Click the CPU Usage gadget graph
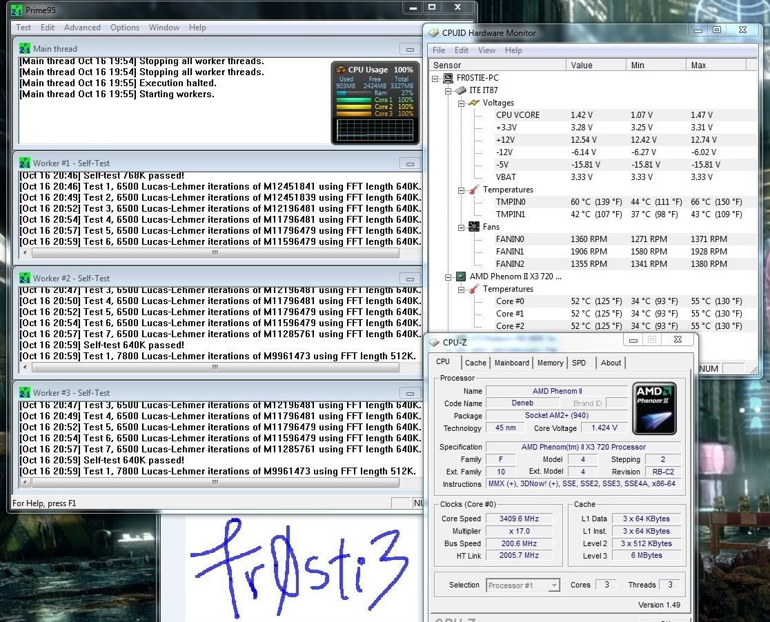This screenshot has width=770, height=622. (x=375, y=130)
